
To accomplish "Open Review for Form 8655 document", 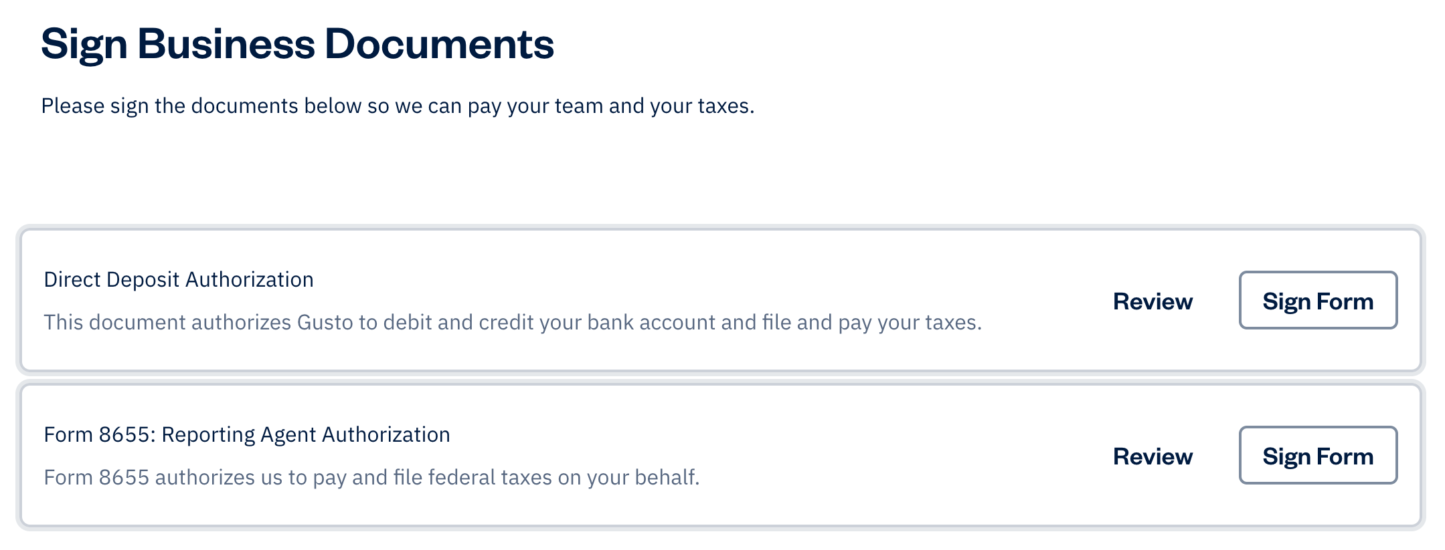I will (1152, 456).
